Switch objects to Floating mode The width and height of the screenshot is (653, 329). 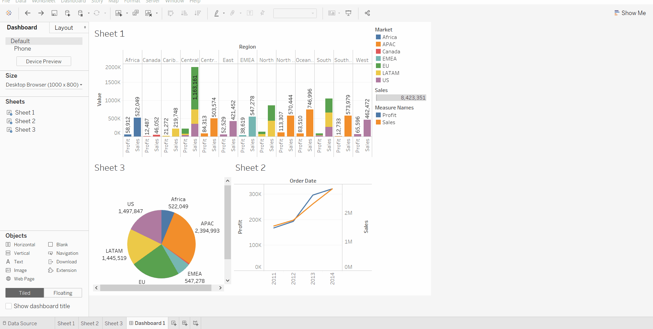click(x=63, y=293)
